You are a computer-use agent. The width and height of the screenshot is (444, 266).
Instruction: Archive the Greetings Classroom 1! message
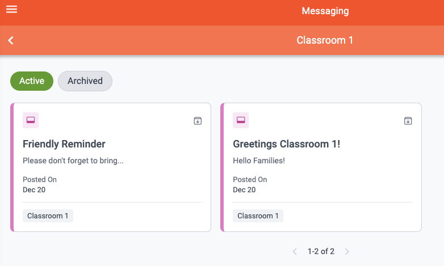pos(408,120)
